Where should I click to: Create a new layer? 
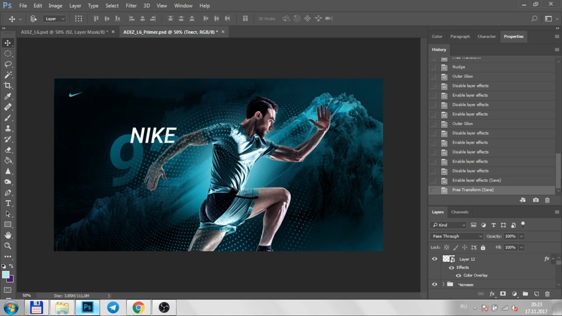tap(536, 294)
